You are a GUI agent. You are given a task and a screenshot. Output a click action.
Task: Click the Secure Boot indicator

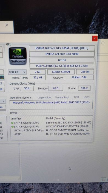tap(62, 97)
